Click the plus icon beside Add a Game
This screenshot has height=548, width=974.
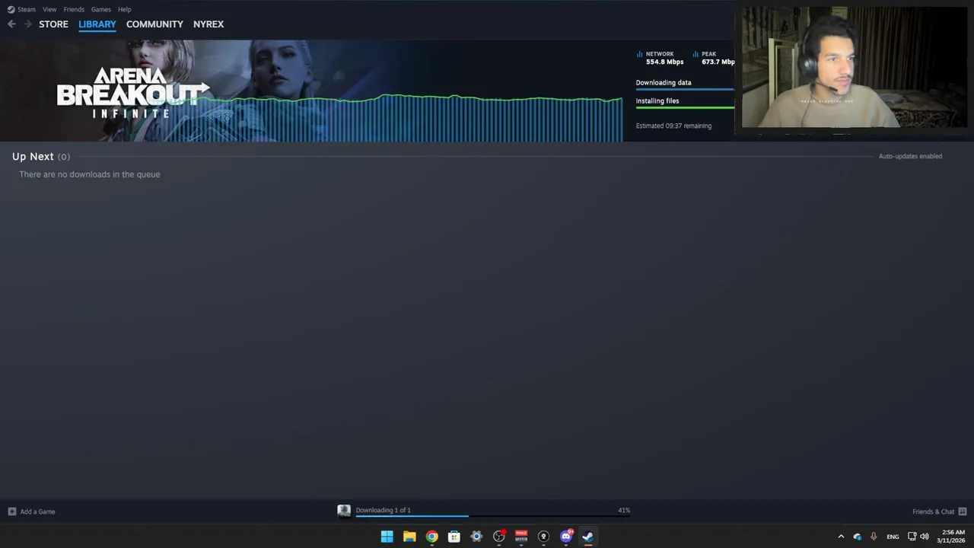[x=11, y=511]
